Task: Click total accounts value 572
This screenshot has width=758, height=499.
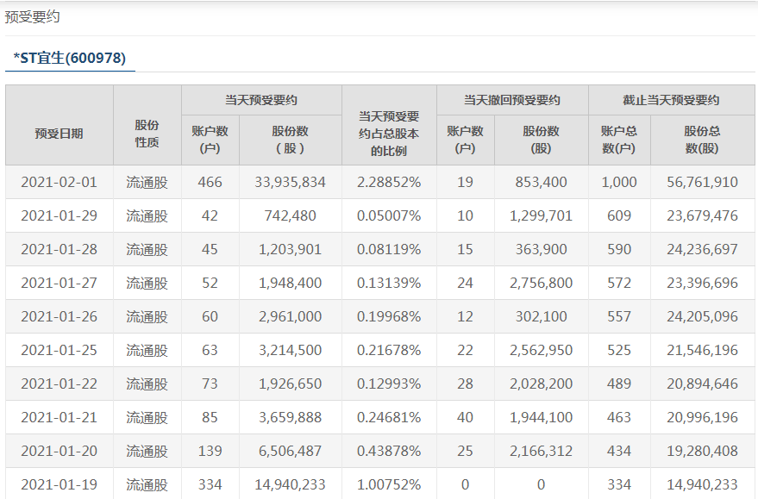Action: (x=619, y=283)
